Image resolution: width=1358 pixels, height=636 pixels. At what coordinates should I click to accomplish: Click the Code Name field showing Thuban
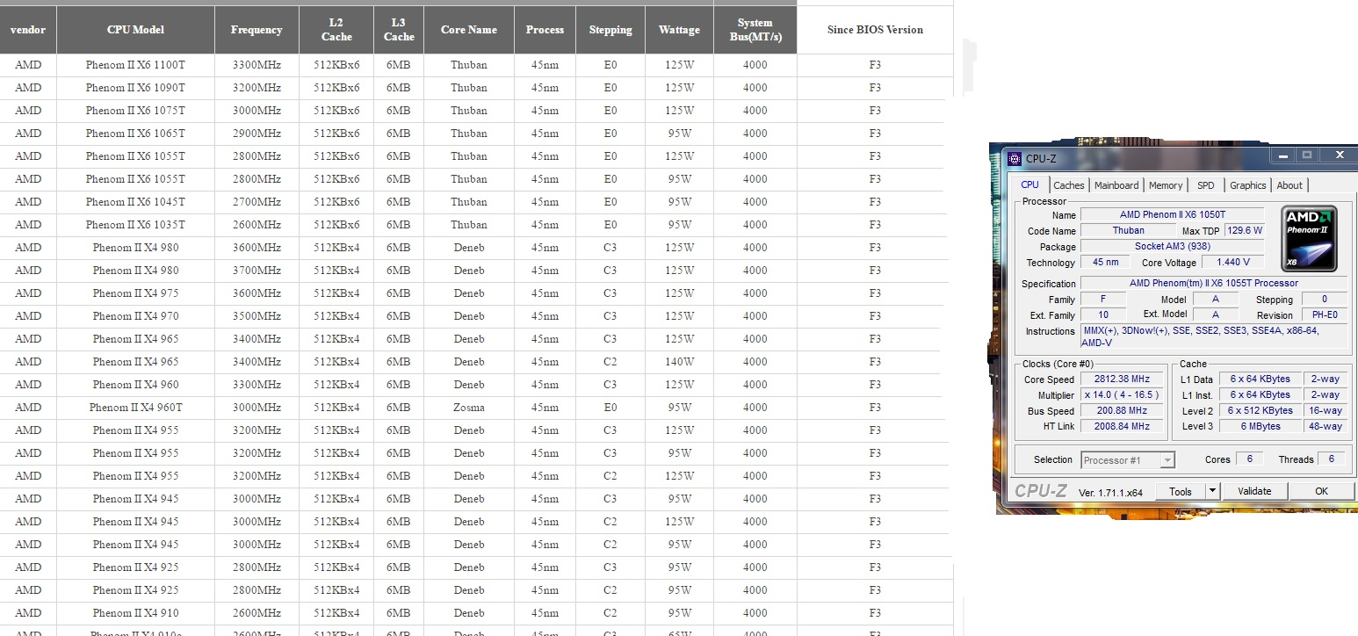pos(1128,230)
